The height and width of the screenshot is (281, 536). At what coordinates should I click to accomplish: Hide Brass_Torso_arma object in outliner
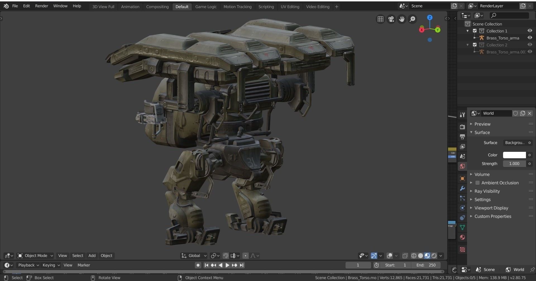coord(530,38)
